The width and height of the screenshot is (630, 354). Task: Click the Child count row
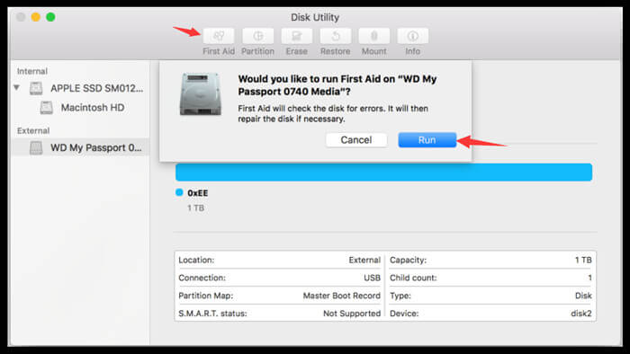(x=490, y=278)
